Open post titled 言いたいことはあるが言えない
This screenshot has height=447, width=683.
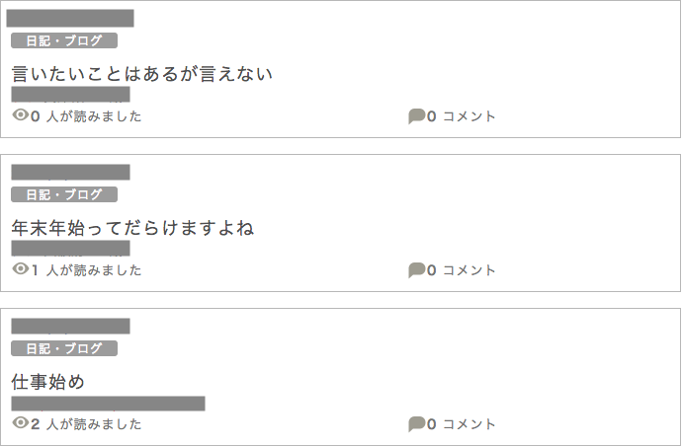[141, 74]
